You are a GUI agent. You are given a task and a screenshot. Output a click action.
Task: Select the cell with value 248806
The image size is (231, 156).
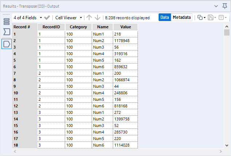[x=126, y=93]
